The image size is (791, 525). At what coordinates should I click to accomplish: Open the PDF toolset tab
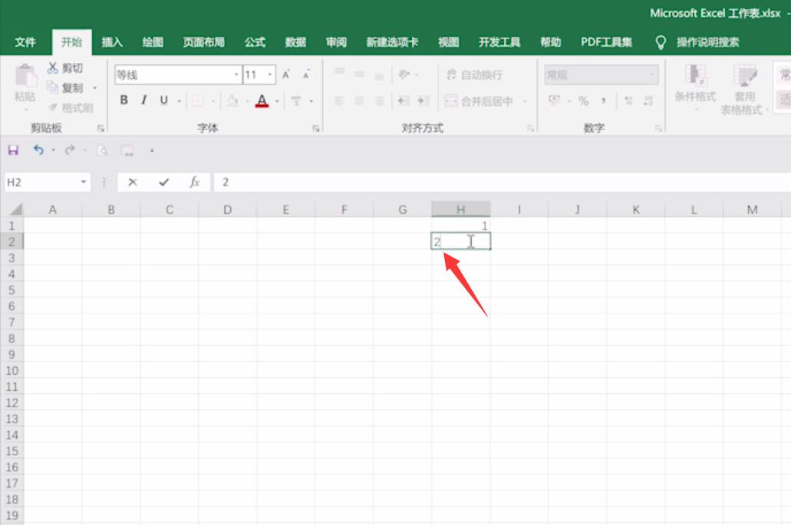[x=606, y=42]
